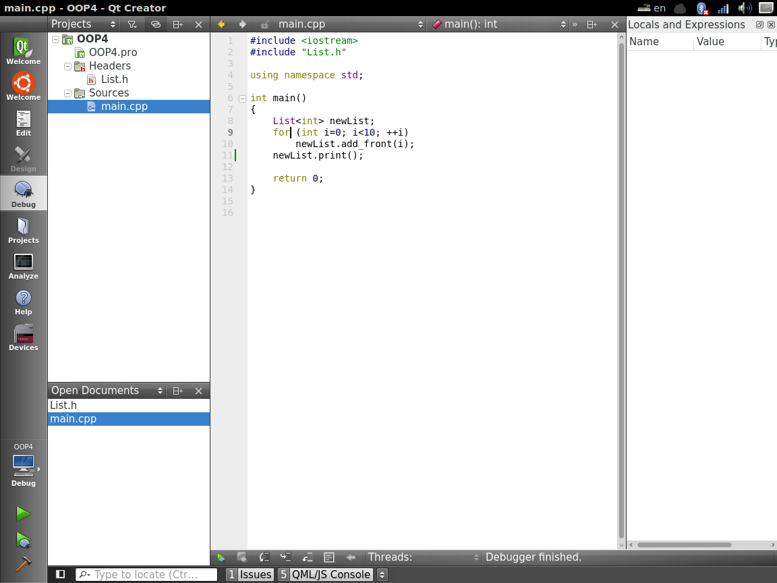Open List.h in Open Documents
The height and width of the screenshot is (583, 777).
click(x=63, y=406)
